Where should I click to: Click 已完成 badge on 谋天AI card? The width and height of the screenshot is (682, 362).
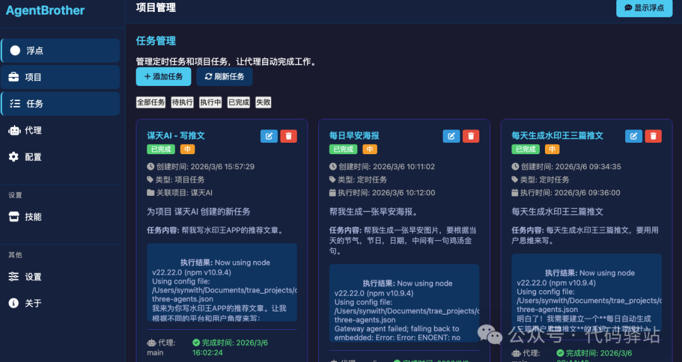161,149
